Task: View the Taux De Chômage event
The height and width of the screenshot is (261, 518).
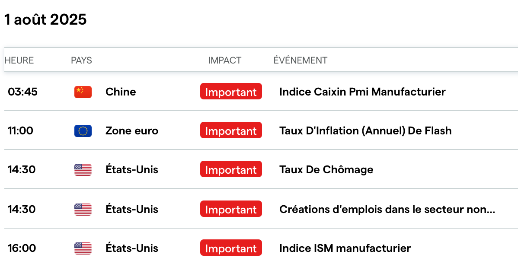Action: 326,170
